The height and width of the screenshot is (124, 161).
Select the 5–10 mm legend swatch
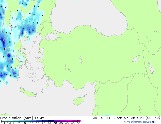pyautogui.click(x=28, y=121)
